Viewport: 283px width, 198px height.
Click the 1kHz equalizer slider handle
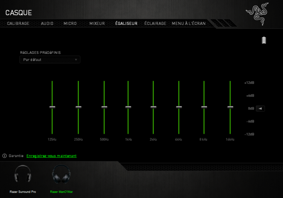pyautogui.click(x=128, y=107)
